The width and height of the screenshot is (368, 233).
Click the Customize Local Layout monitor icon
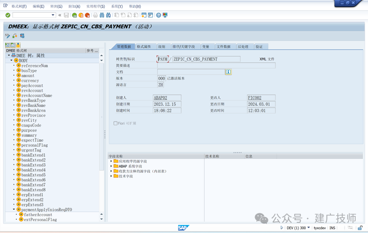165,15
